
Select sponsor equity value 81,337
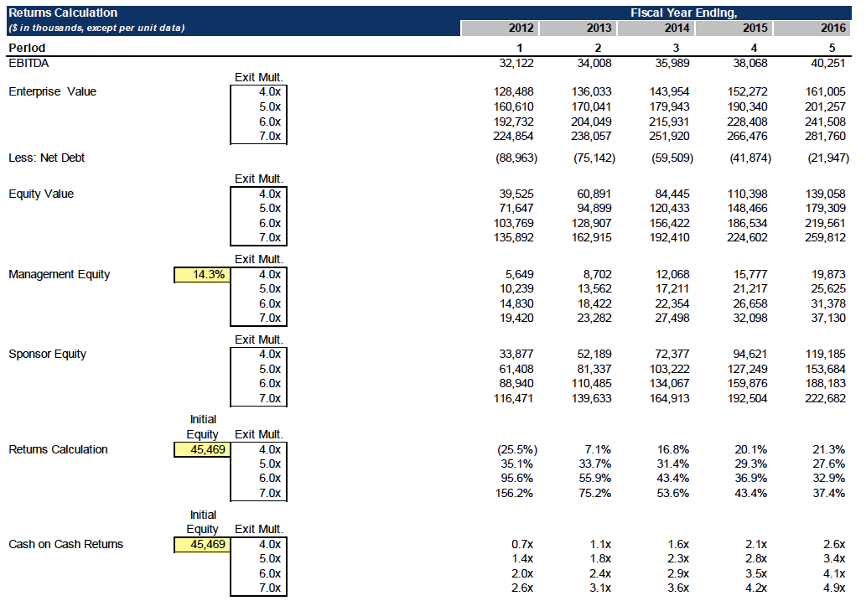594,369
